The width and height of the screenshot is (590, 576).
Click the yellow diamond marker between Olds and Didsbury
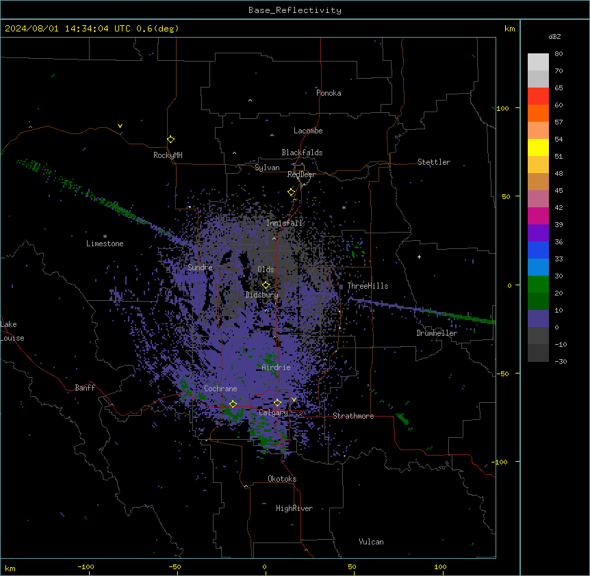266,285
